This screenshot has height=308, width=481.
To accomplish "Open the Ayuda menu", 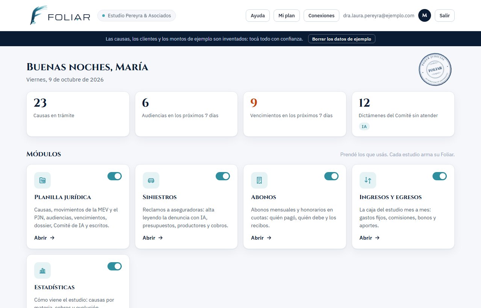I will [258, 16].
